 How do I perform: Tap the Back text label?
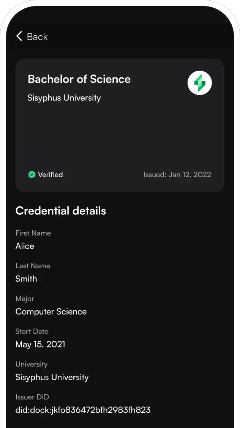(37, 37)
